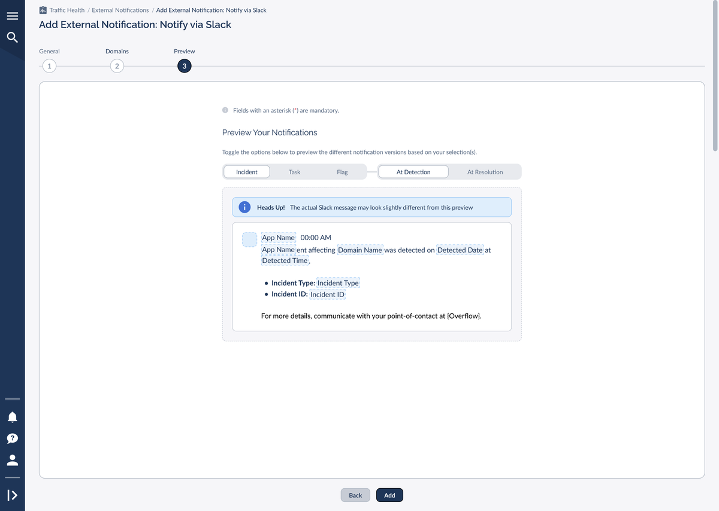Open the hamburger menu icon

tap(12, 16)
